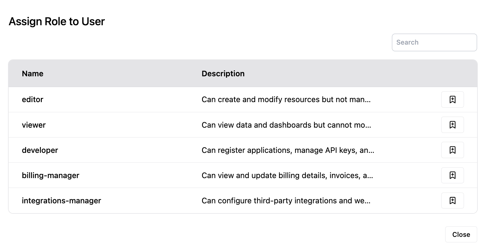Assign the billing-manager role with its bookmark icon

point(453,175)
